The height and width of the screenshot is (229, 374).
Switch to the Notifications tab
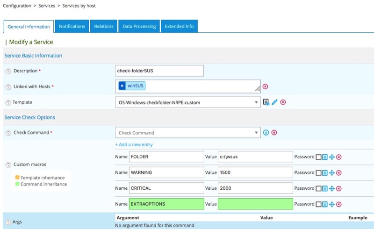point(72,27)
